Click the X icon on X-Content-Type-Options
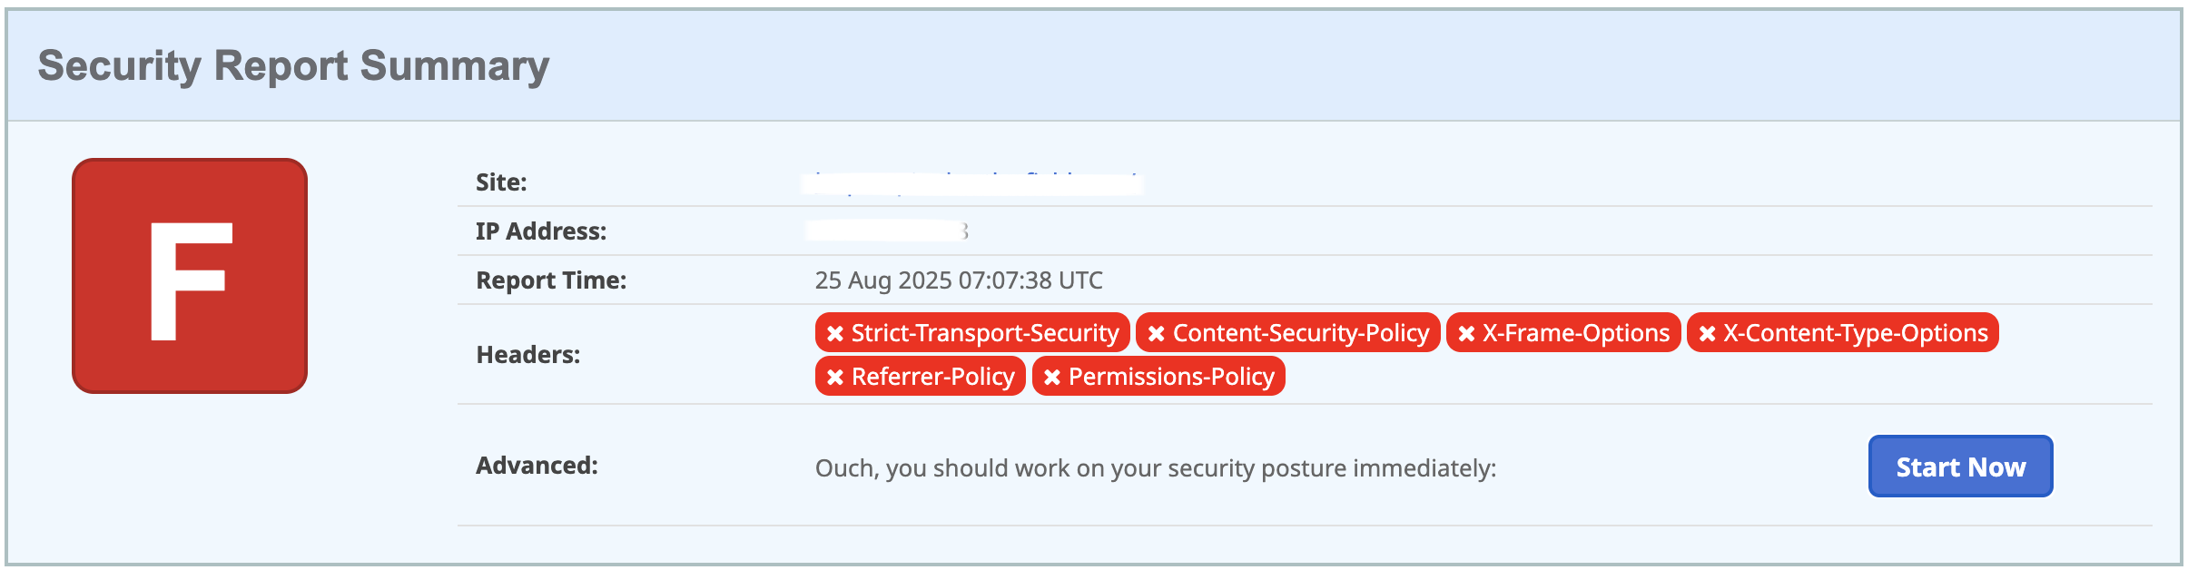 coord(1707,334)
